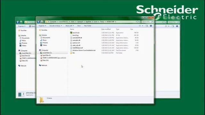
Task: Toggle the preview pane icon in the front window
Action: pos(147,26)
